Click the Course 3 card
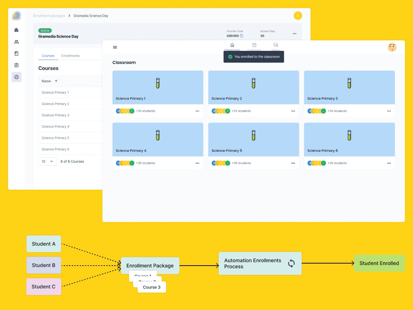 (152, 287)
